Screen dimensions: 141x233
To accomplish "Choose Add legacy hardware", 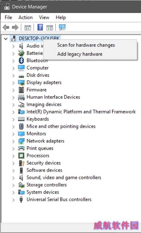I will [x=80, y=54].
